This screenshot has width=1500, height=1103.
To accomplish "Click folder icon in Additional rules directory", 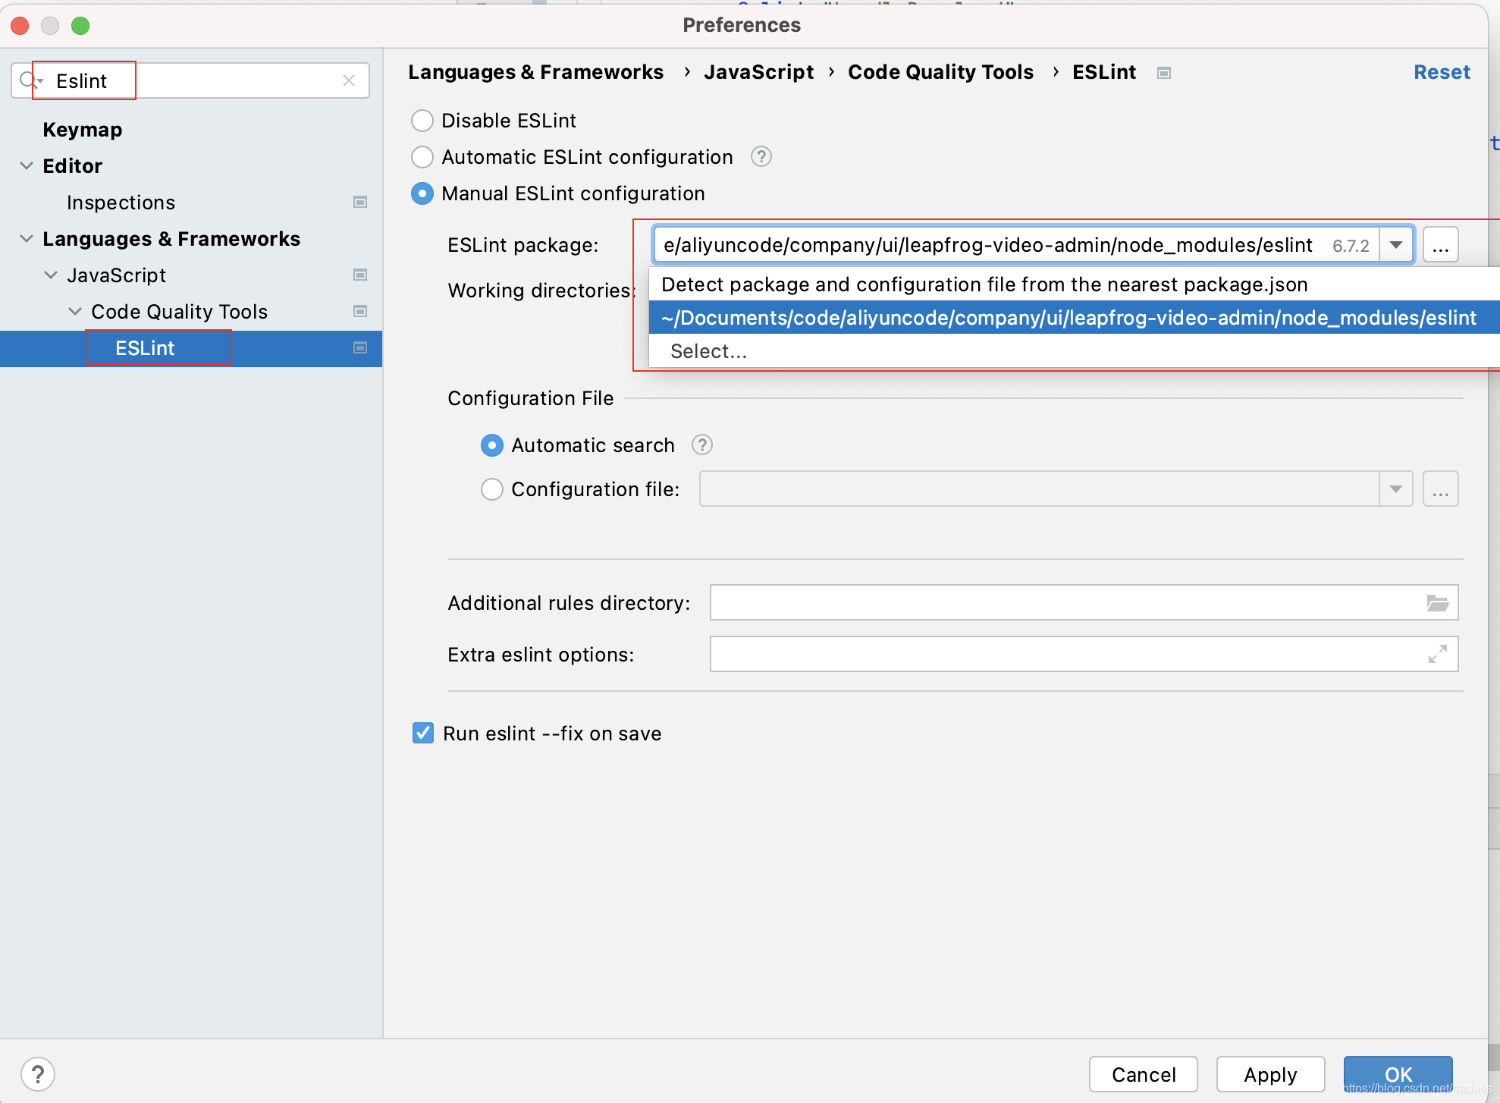I will [1436, 602].
